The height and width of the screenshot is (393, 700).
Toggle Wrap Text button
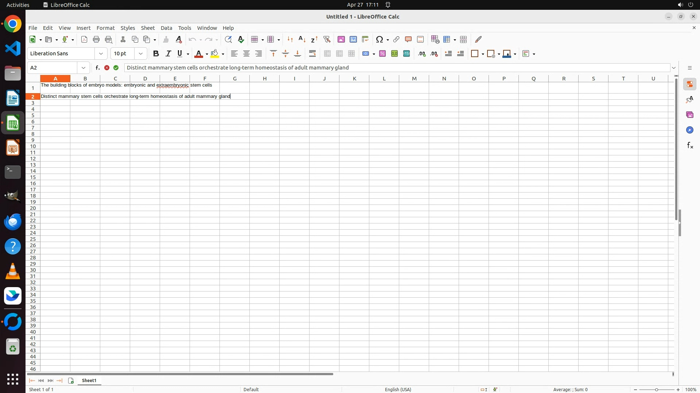tap(312, 54)
